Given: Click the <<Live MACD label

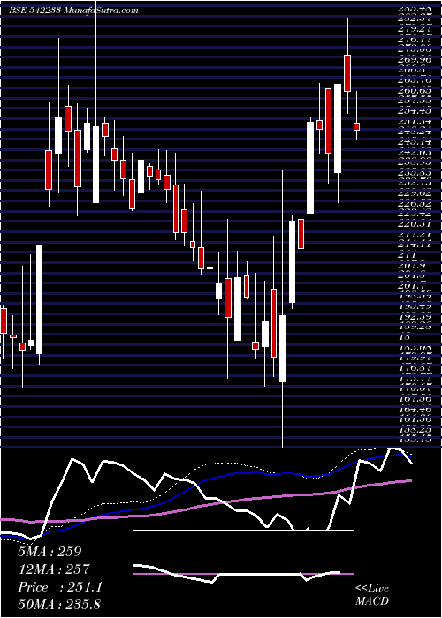Looking at the screenshot, I should (372, 595).
